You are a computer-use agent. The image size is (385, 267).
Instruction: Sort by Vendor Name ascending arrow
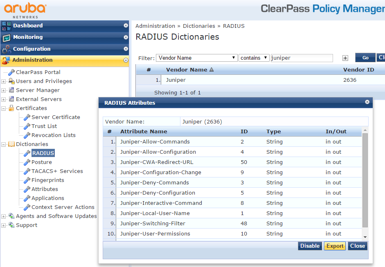(212, 70)
